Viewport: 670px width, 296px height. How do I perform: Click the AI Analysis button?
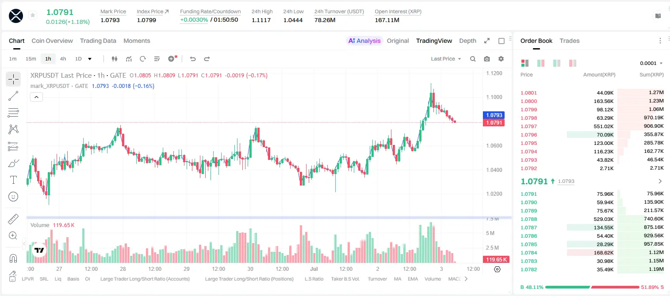click(x=364, y=41)
